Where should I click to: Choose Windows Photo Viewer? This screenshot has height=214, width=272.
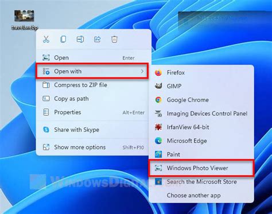(x=201, y=168)
